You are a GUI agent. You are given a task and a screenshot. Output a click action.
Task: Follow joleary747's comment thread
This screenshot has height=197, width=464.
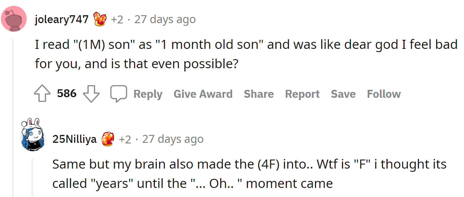coord(384,94)
